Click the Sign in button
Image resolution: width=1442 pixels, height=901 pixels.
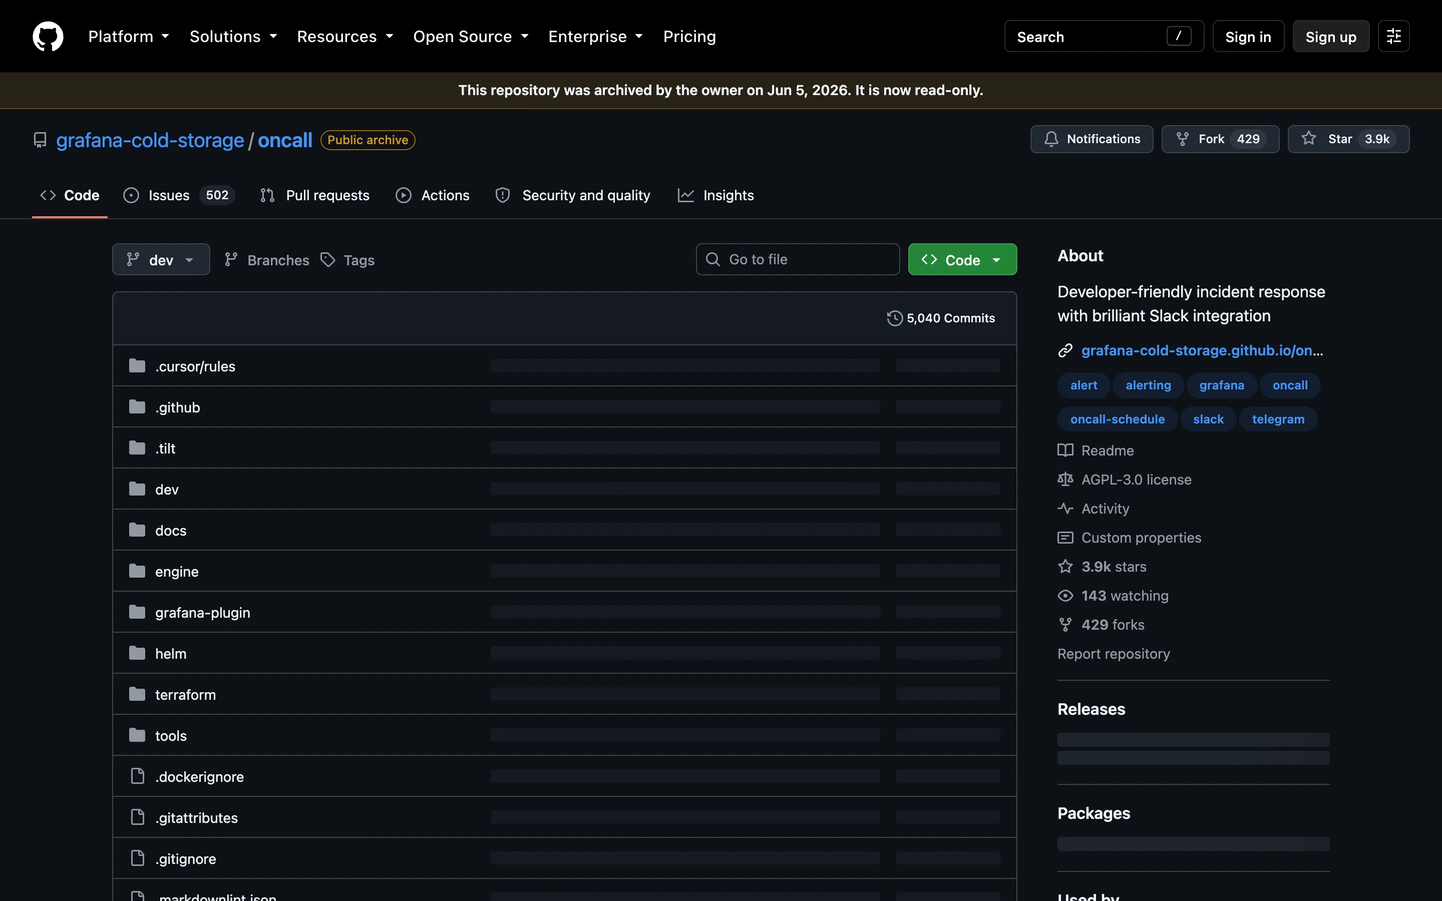(x=1248, y=37)
